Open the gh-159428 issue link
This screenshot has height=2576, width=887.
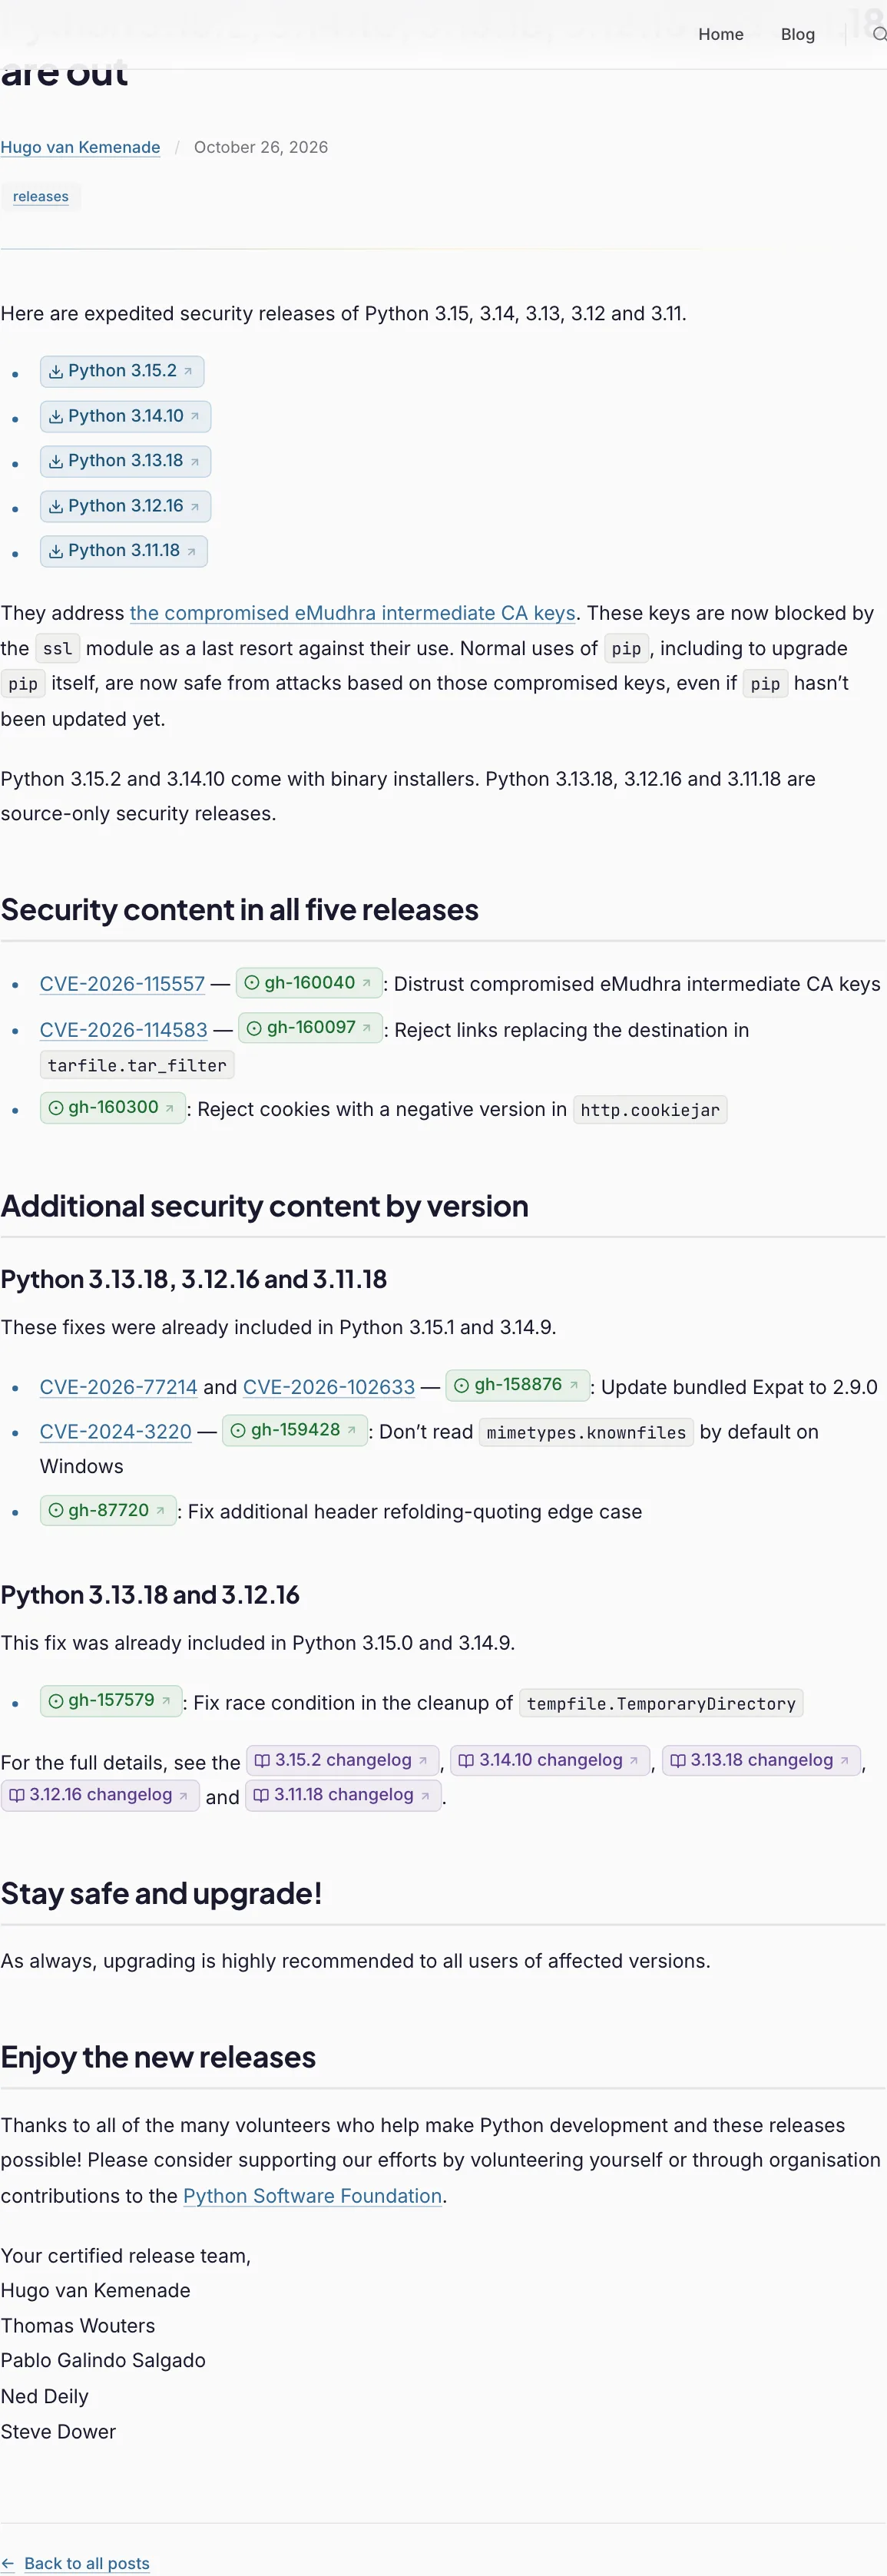[295, 1431]
